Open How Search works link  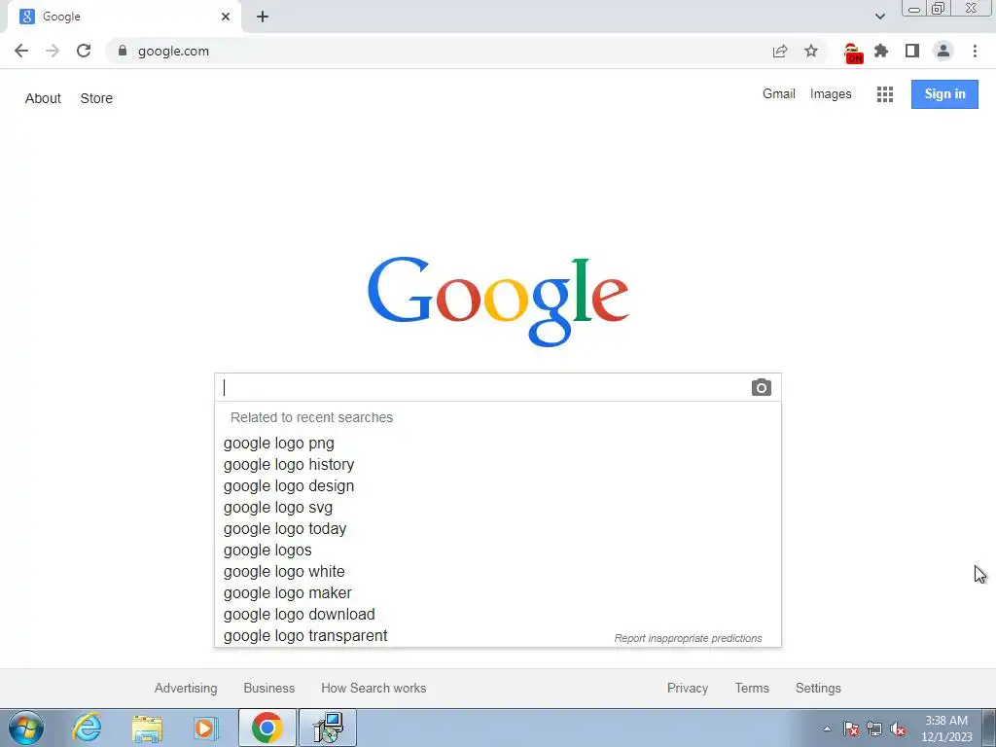(373, 688)
